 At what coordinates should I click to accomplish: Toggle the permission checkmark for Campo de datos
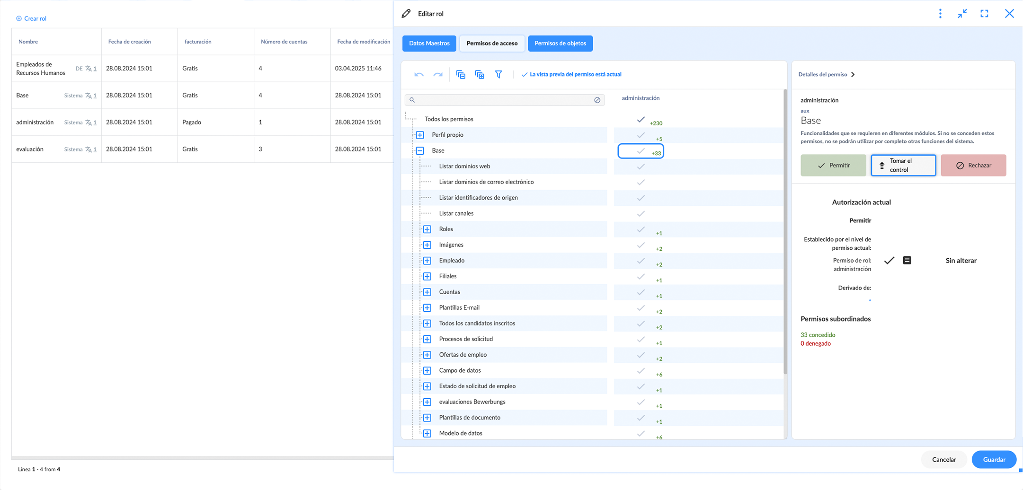640,371
